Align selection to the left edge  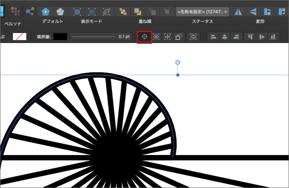point(214,37)
